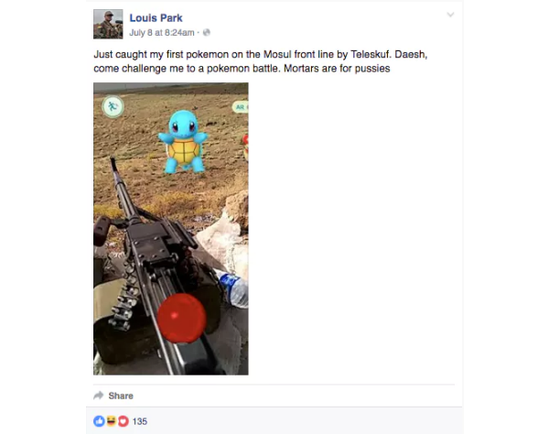This screenshot has width=549, height=434.
Task: Open the 135 reactions count
Action: (x=140, y=421)
